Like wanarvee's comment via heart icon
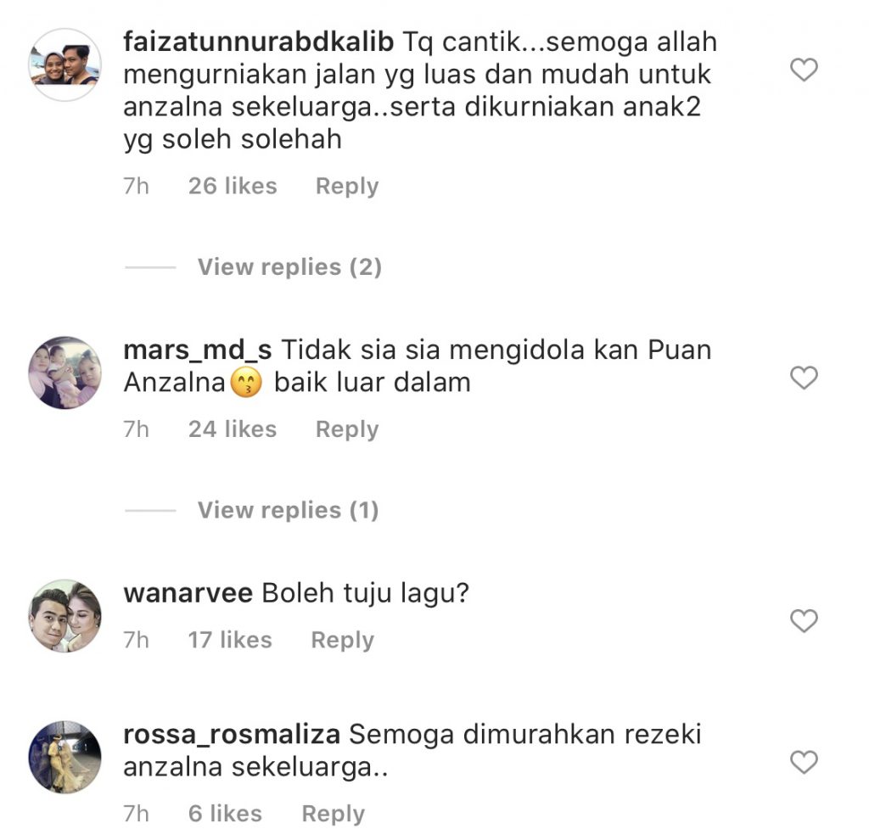Viewport: 869px width, 840px height. point(804,620)
